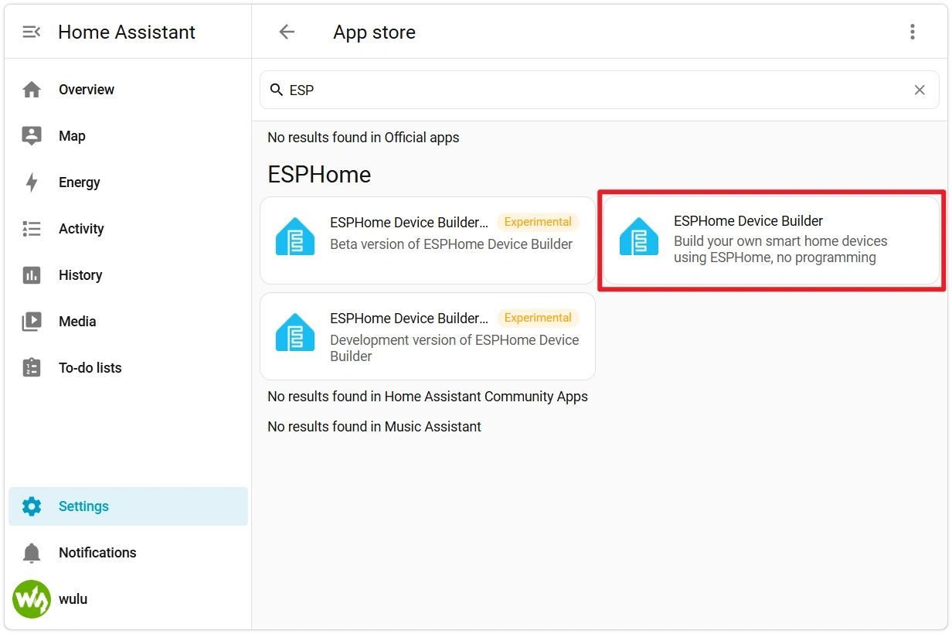
Task: Collapse the sidebar with the menu icon
Action: [x=32, y=32]
